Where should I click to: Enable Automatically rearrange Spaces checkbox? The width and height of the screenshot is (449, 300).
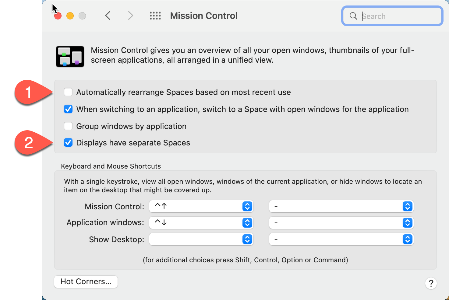tap(68, 92)
